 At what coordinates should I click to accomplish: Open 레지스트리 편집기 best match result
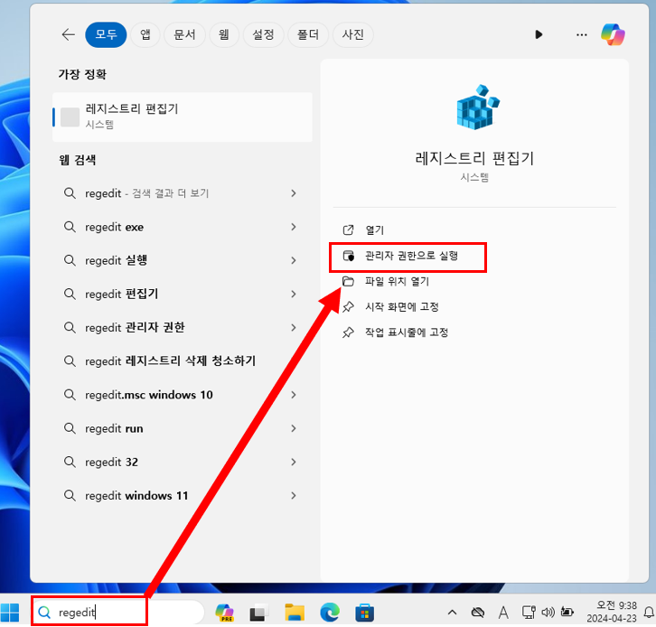click(183, 117)
